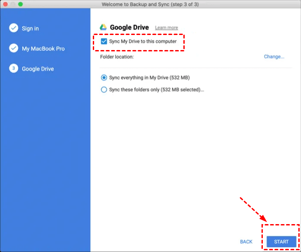Screen dimensions: 301x252
Task: Click the step 3 number circle
Action: click(x=13, y=69)
